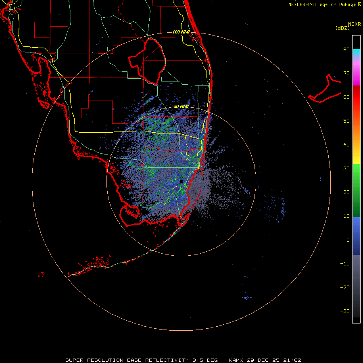Click the 0 dBZ scale value
This screenshot has height=363, width=363.
coord(348,240)
